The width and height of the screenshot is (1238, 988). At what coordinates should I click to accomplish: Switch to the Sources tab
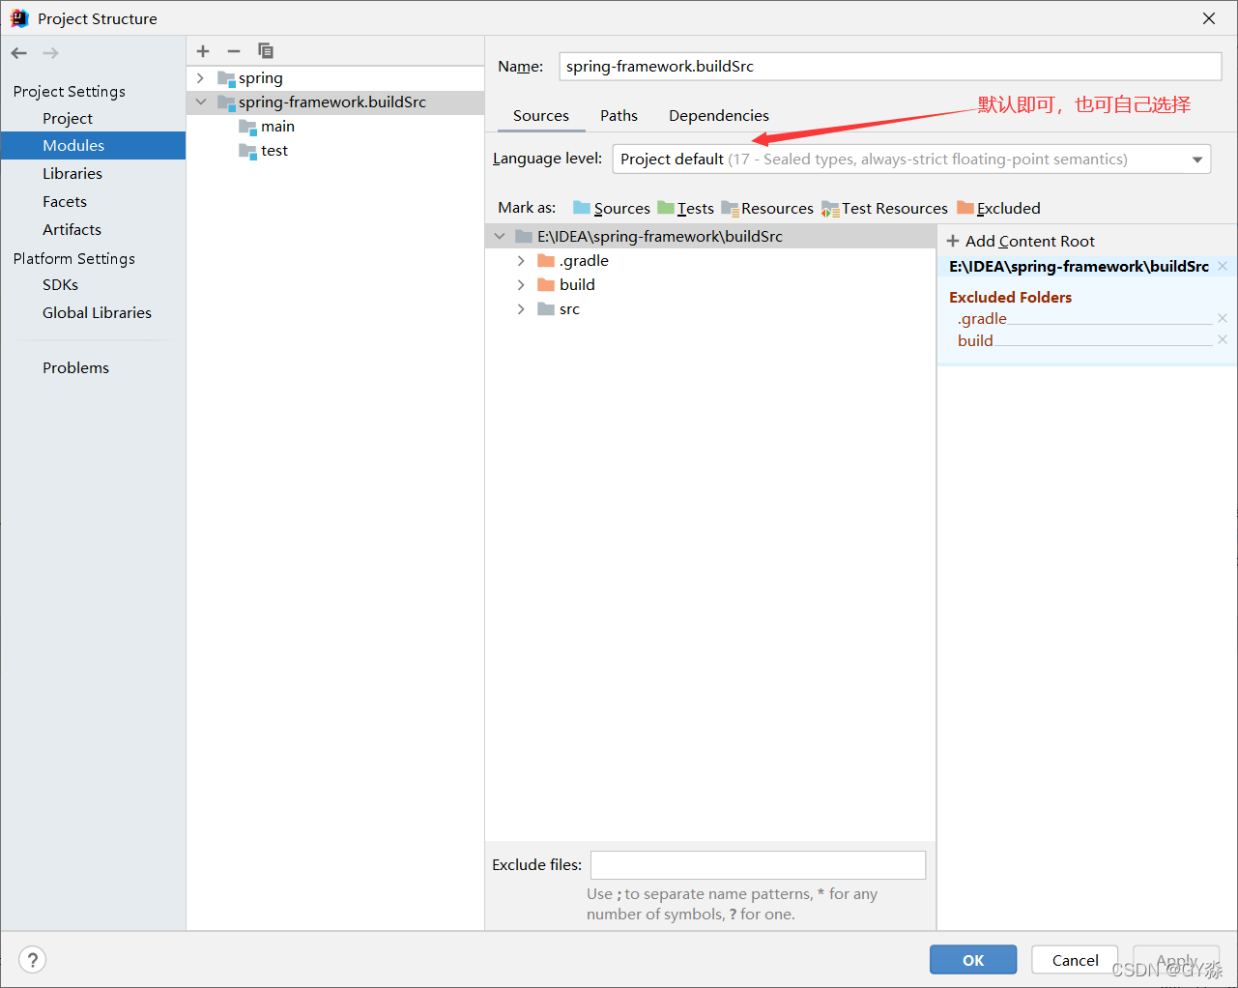pos(541,116)
